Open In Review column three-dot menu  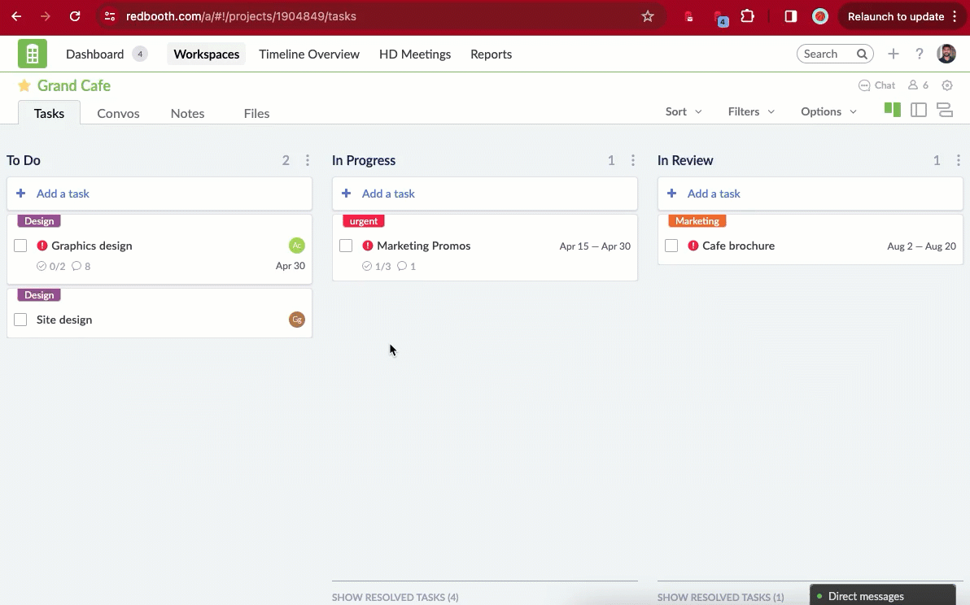pos(959,160)
